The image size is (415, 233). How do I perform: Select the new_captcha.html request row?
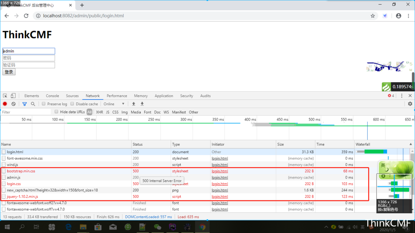point(177,190)
